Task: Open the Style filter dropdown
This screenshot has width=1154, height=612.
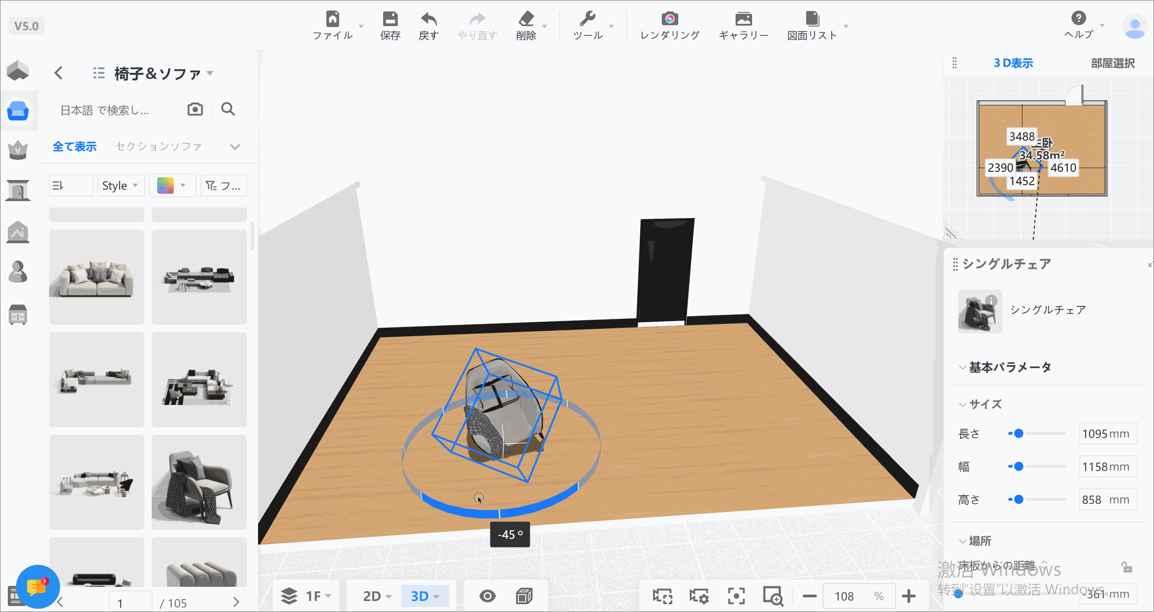Action: 121,186
